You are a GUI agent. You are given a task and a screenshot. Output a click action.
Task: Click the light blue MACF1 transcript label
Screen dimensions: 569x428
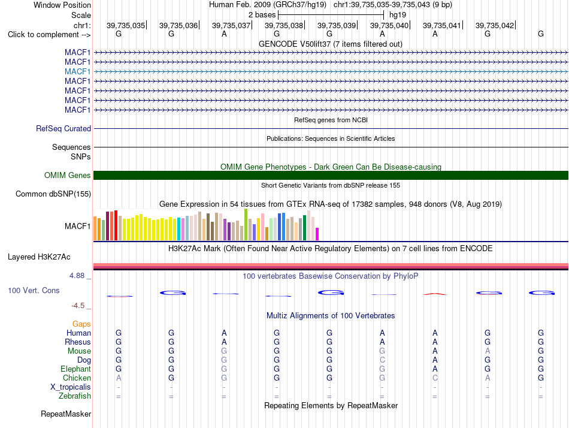click(77, 71)
